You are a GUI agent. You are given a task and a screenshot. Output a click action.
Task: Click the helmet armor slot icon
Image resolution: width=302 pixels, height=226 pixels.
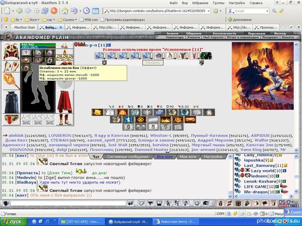point(11,51)
